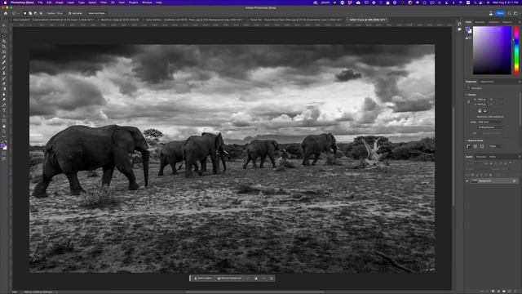The width and height of the screenshot is (522, 294).
Task: Select the Gradient tool
Action: [4, 89]
